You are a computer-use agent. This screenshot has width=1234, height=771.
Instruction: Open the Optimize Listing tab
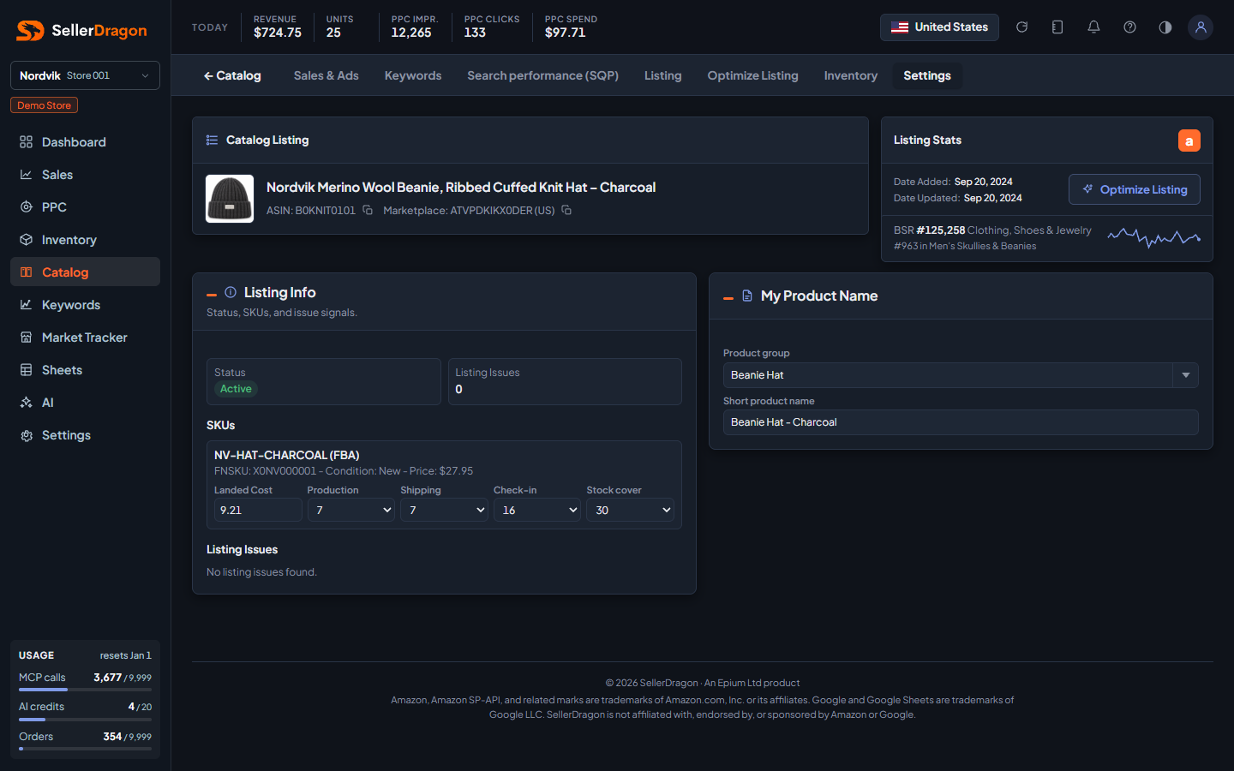coord(753,75)
